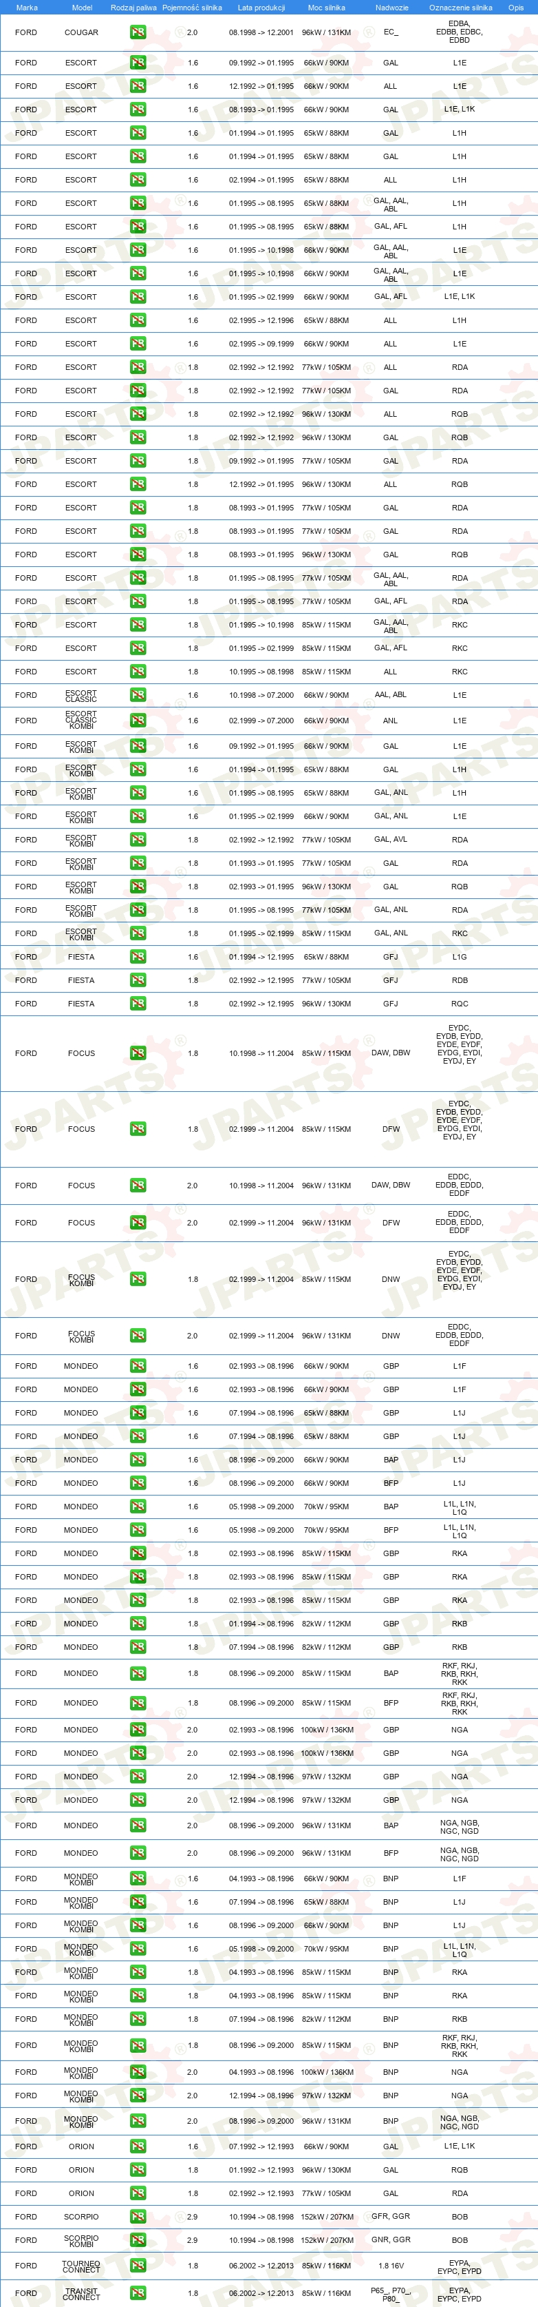538x2307 pixels.
Task: Select the EC_ body type cell
Action: 391,32
